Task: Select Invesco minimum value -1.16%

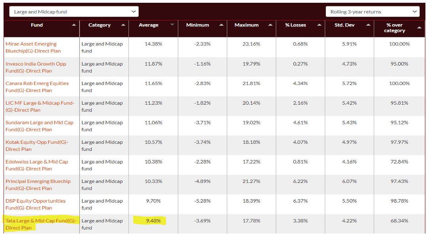Action: 202,64
